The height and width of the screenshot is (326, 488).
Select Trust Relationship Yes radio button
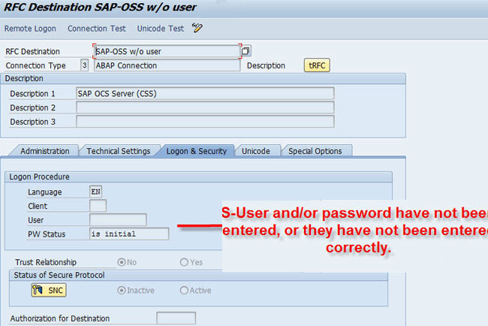click(x=184, y=262)
